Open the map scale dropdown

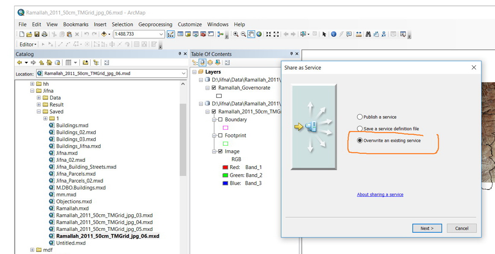click(x=161, y=34)
